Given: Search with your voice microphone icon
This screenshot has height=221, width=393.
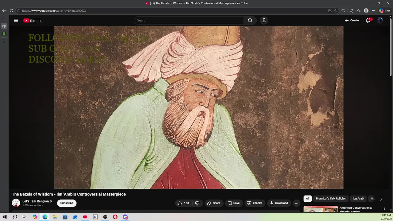Looking at the screenshot, I should tap(264, 20).
